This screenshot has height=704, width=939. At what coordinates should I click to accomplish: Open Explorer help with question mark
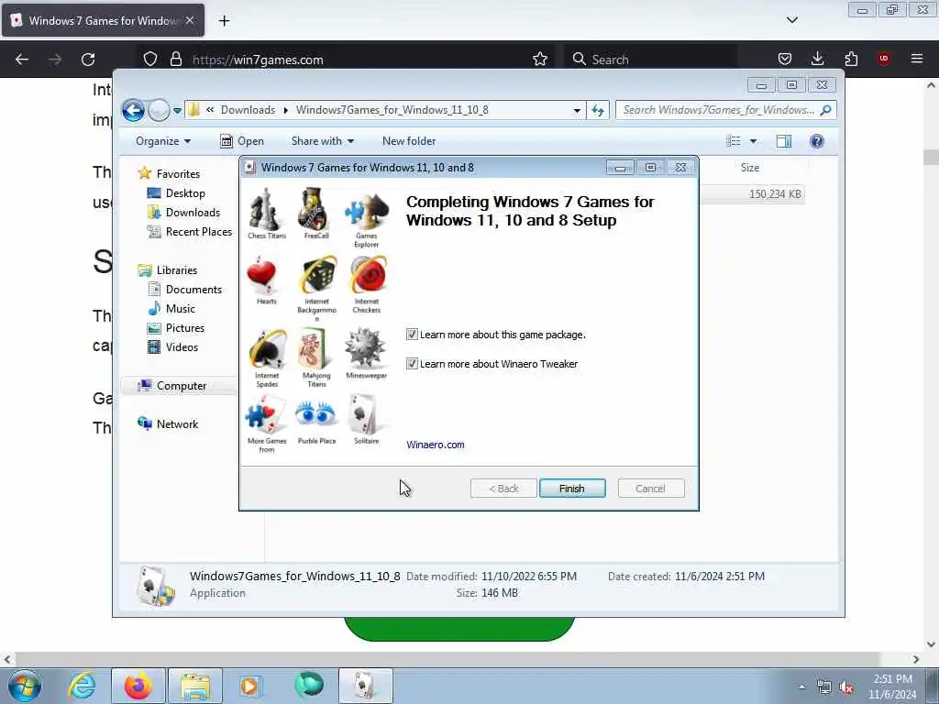point(817,141)
